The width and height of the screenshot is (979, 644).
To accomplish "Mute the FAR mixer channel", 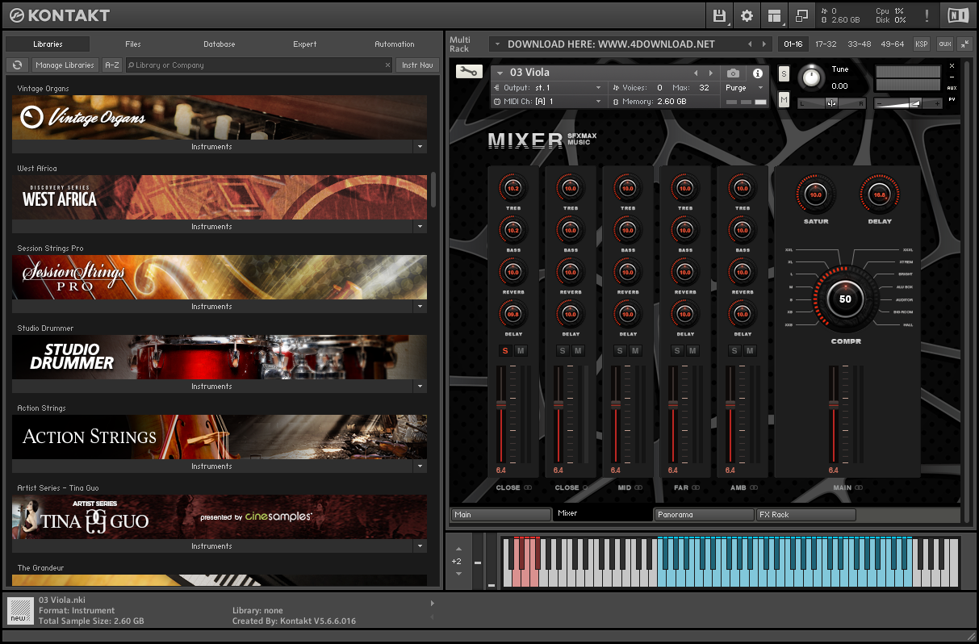I will (x=692, y=350).
